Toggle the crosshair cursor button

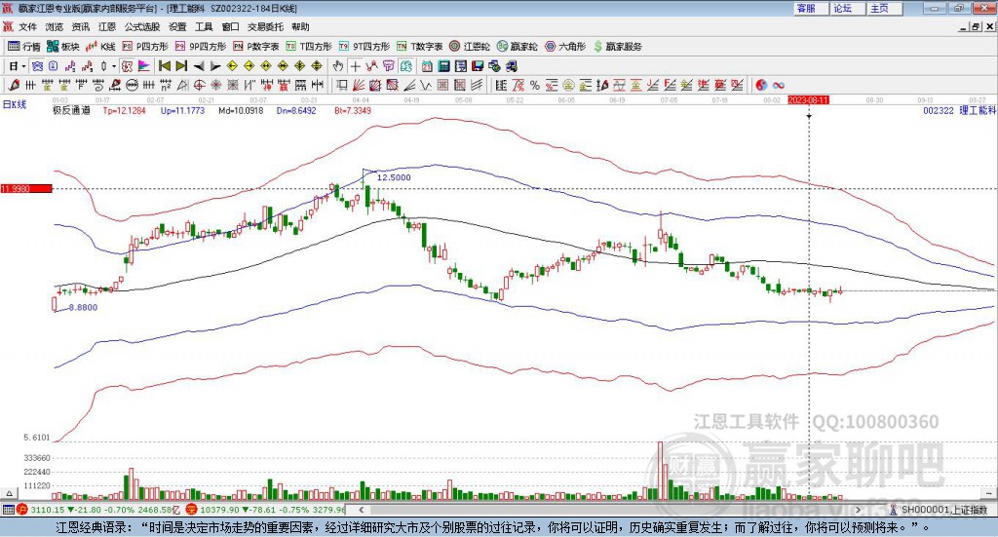point(355,66)
